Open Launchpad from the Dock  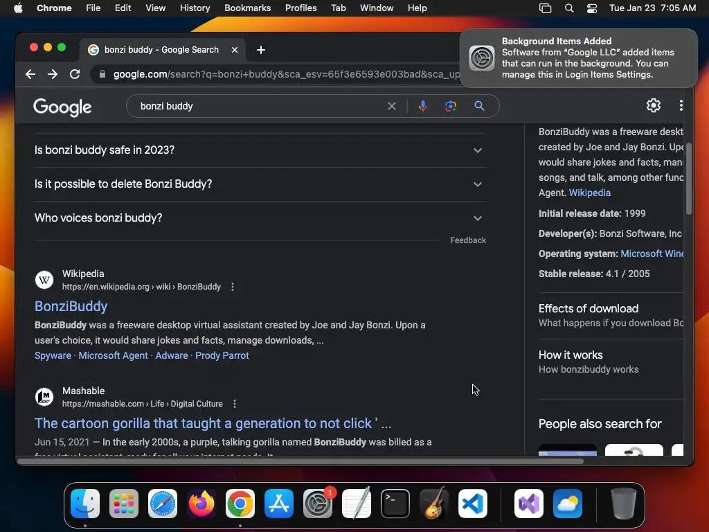[124, 504]
